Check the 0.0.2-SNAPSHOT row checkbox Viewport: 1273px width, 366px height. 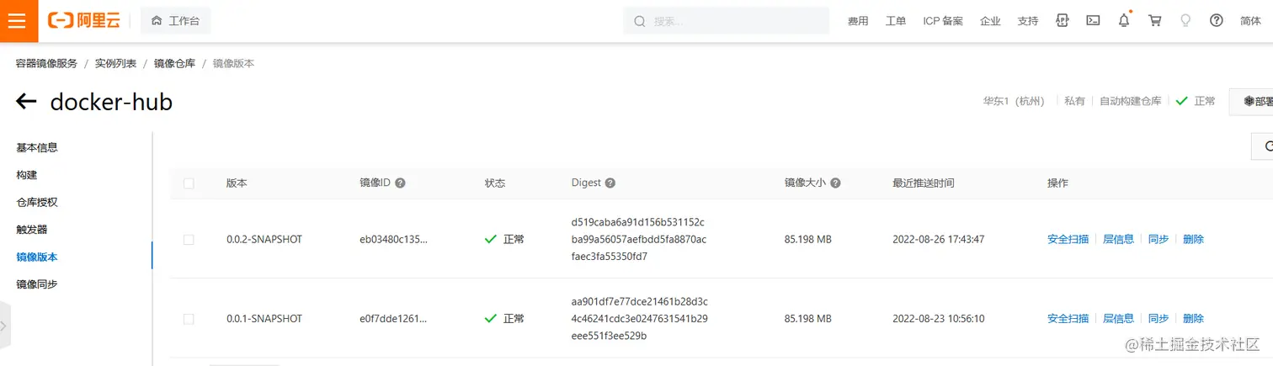[x=189, y=239]
